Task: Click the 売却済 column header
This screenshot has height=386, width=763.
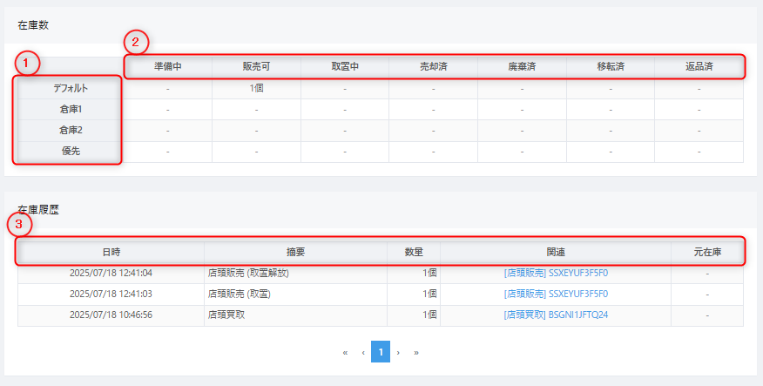Action: tap(434, 67)
